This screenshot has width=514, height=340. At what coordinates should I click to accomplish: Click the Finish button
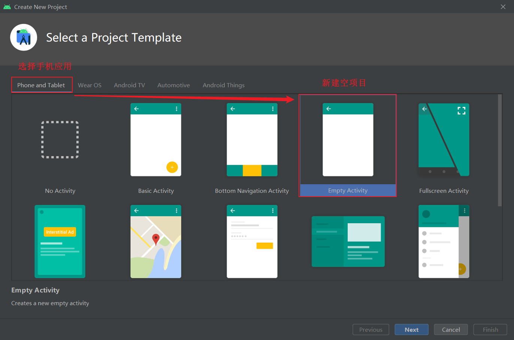(x=490, y=330)
